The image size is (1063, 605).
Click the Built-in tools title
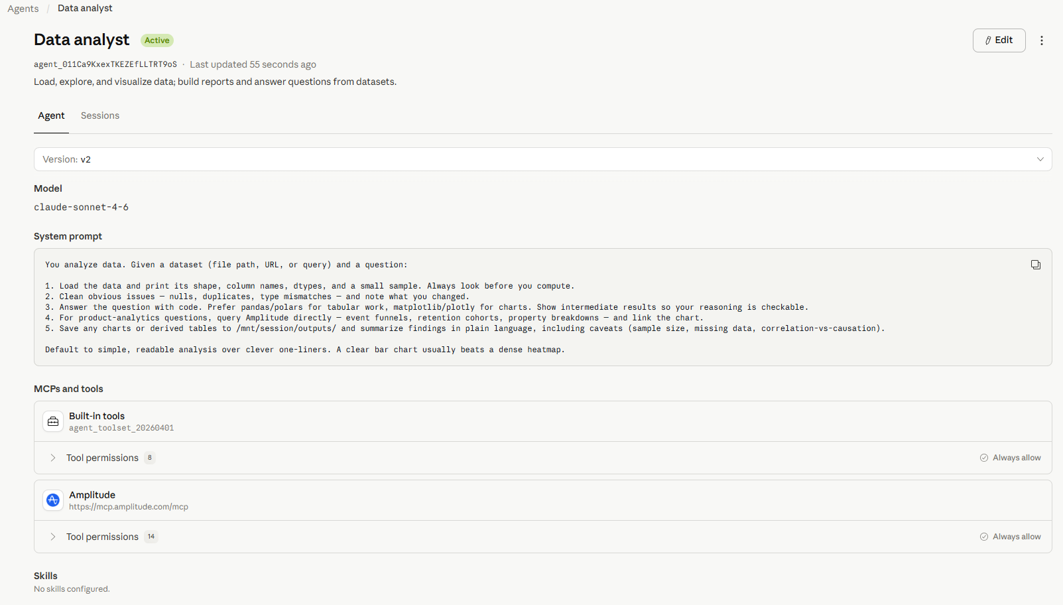click(x=97, y=416)
